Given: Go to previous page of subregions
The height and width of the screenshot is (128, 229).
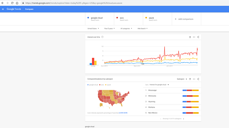Looking at the screenshot, I should (x=161, y=119).
